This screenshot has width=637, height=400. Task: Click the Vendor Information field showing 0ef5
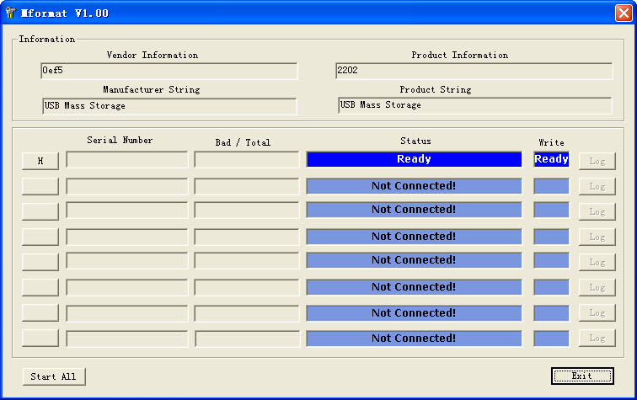tap(169, 71)
